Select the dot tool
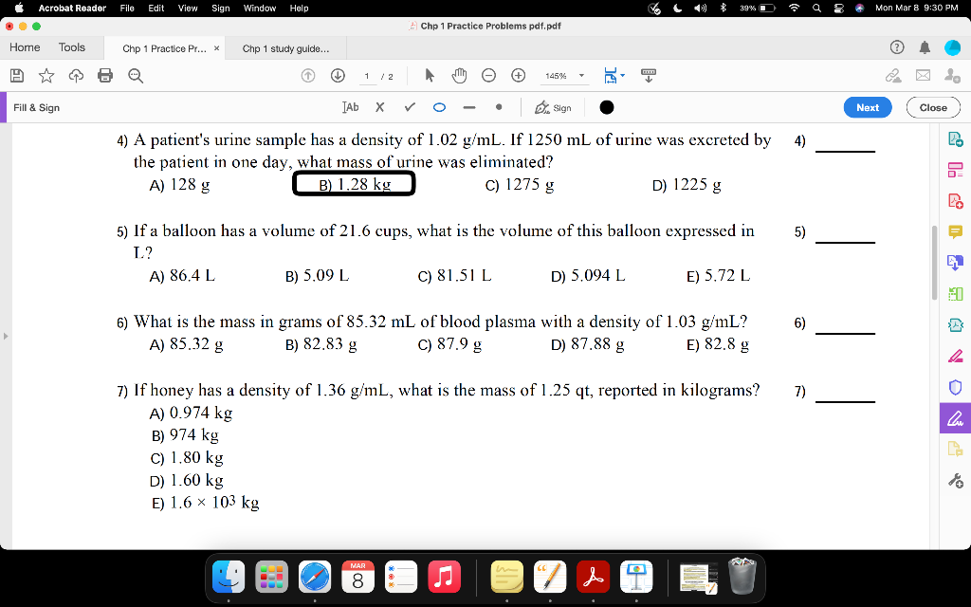This screenshot has height=607, width=971. (x=499, y=107)
